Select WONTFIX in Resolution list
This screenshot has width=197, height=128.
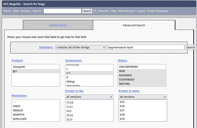[x=36, y=115]
